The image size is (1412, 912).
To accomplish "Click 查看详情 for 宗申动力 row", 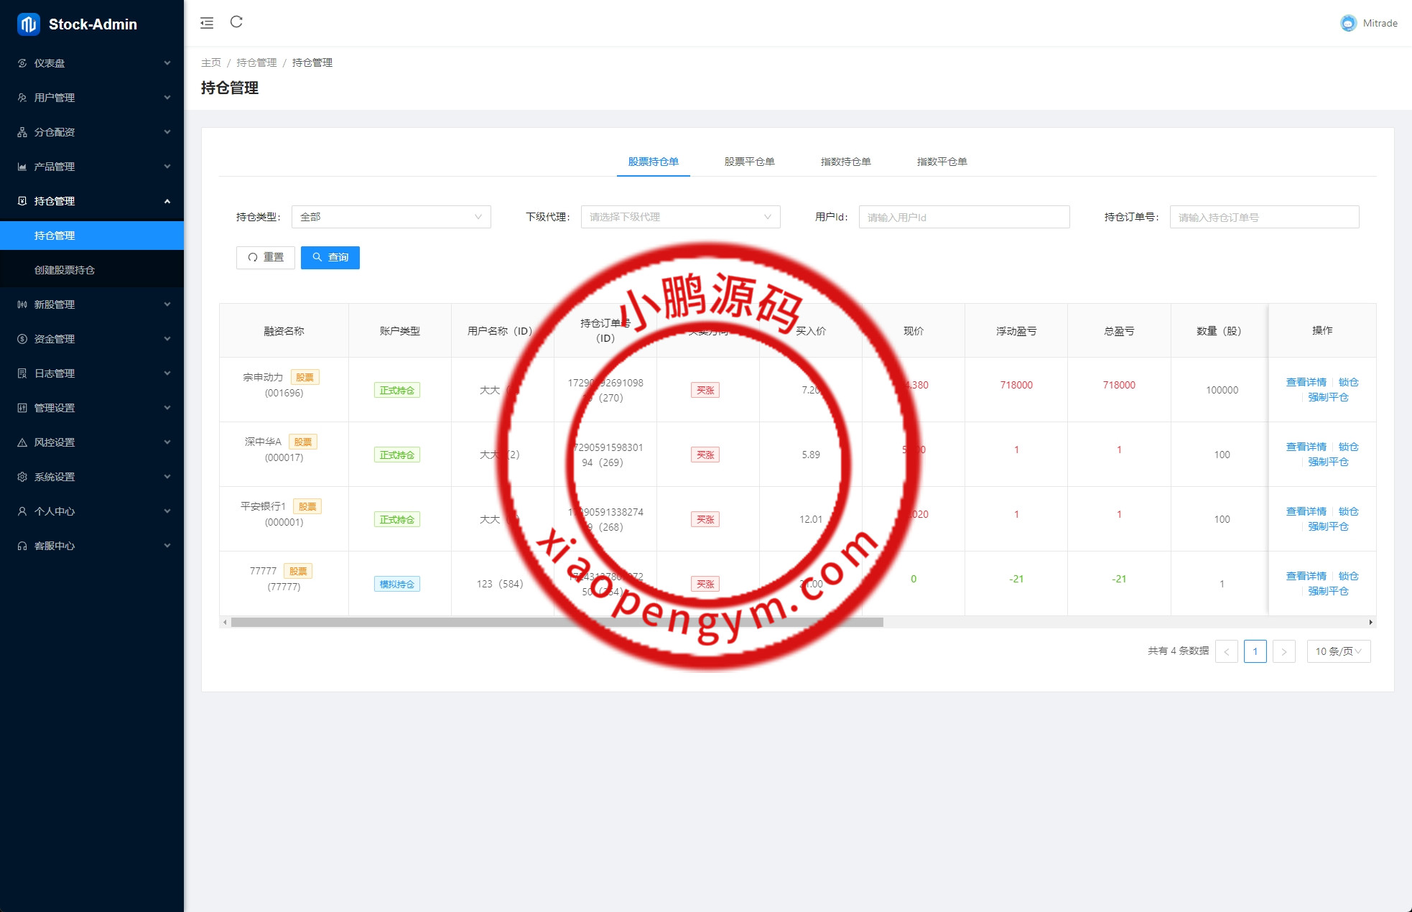I will click(1306, 382).
